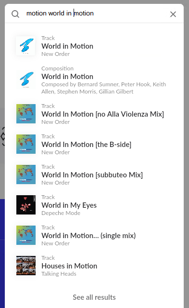Click See all results
189x308 pixels.
pos(94,297)
